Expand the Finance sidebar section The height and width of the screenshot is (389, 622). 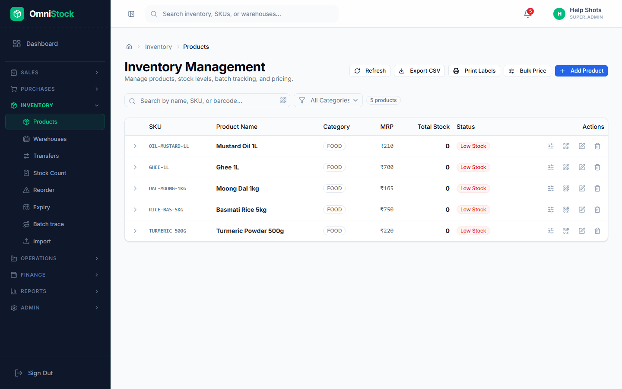[x=55, y=275]
